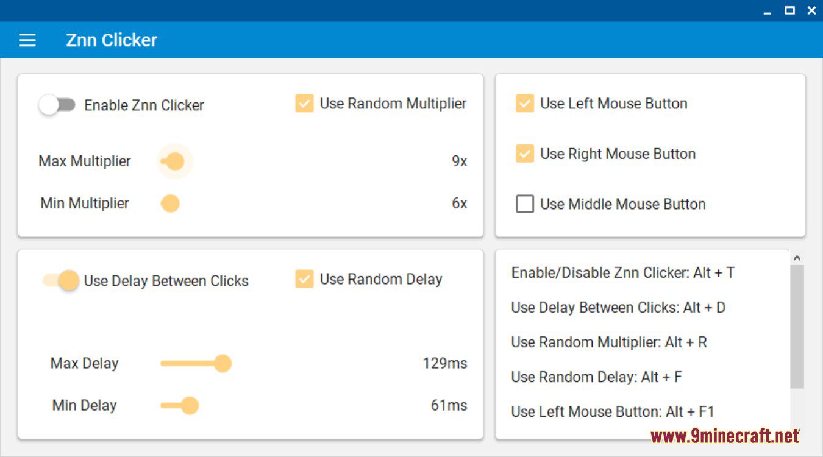The height and width of the screenshot is (457, 823).
Task: Click the Max Multiplier slider handle
Action: [175, 161]
